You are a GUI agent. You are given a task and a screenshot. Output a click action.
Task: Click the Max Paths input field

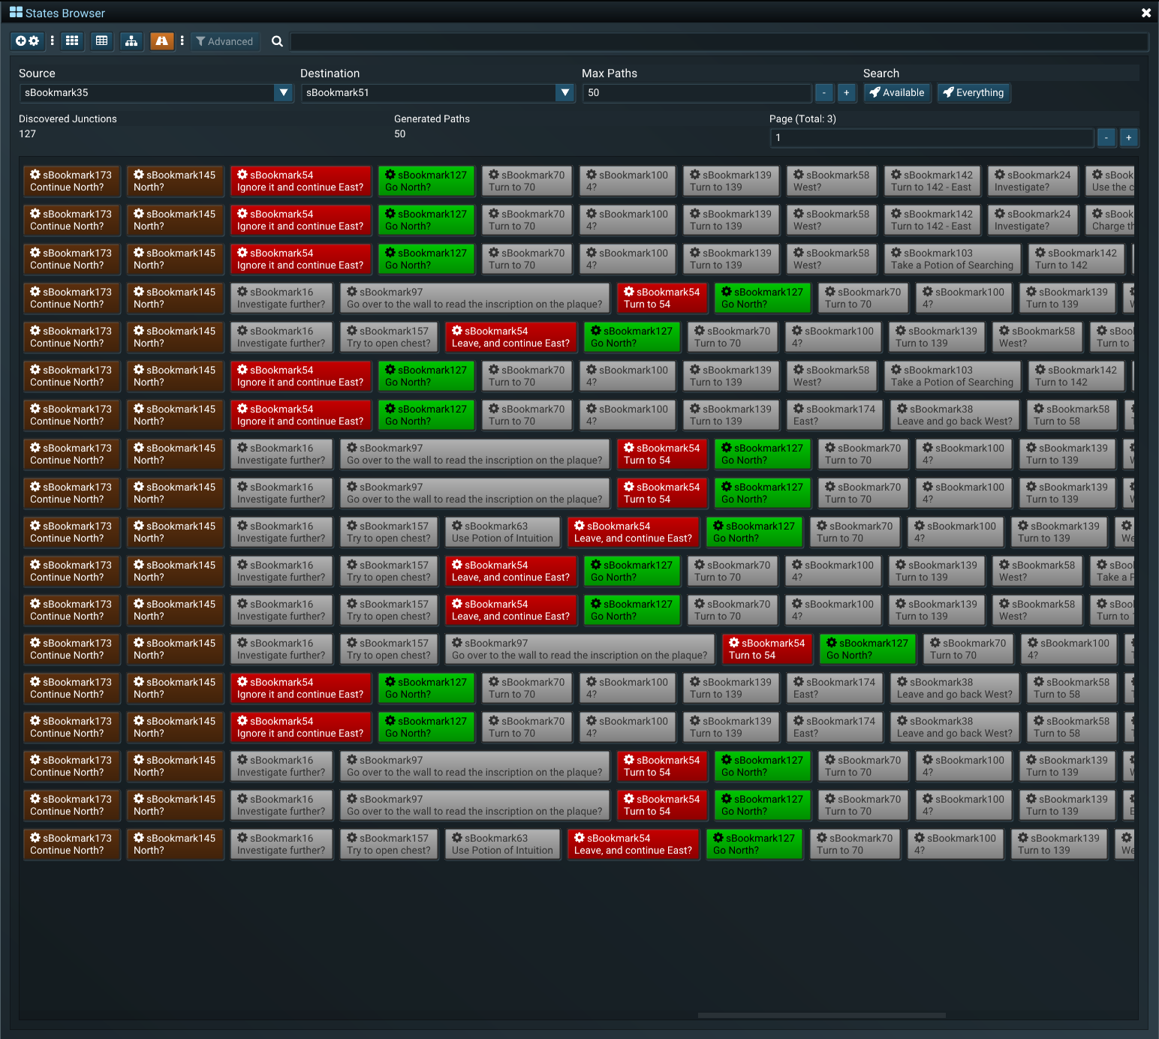[697, 93]
